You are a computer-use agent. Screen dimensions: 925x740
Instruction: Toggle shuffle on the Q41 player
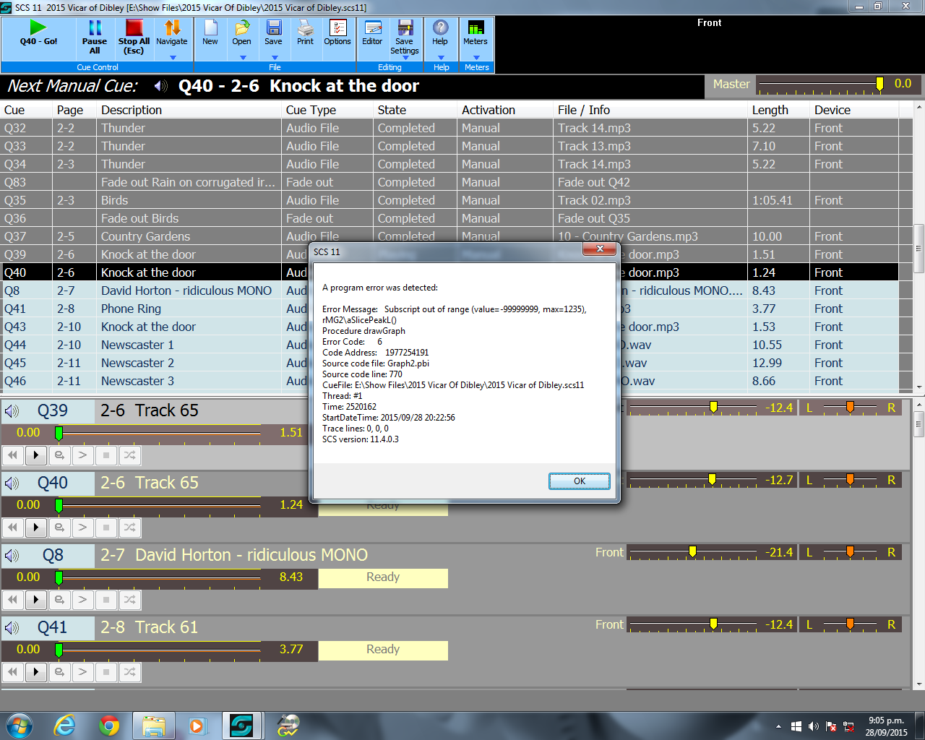(x=129, y=672)
